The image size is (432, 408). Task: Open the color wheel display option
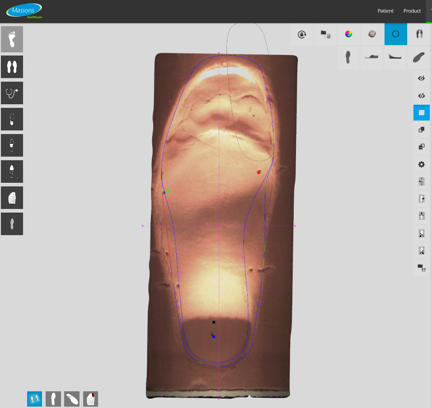click(x=348, y=34)
